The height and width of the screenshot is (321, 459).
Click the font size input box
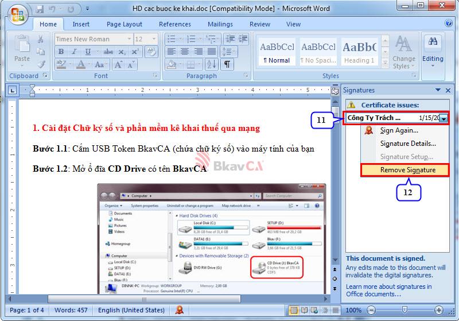pyautogui.click(x=142, y=39)
